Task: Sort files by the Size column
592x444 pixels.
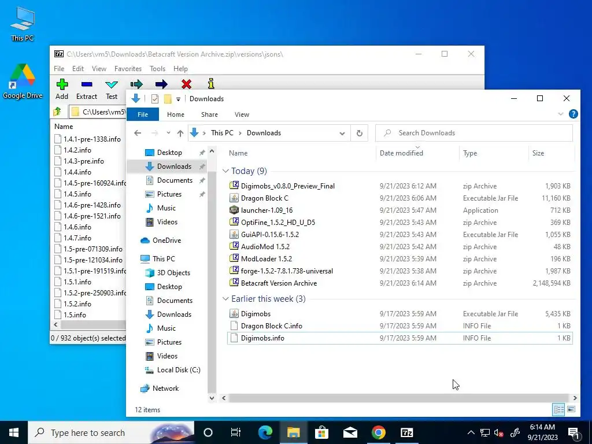Action: (551, 153)
